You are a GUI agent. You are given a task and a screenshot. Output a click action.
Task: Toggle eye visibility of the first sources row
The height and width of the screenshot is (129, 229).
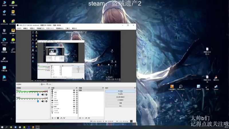click(x=74, y=91)
